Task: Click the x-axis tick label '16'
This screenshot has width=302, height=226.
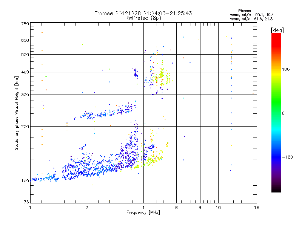Action: coord(257,208)
